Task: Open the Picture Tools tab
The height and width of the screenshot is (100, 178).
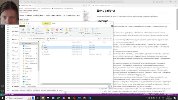Action: pos(46,26)
